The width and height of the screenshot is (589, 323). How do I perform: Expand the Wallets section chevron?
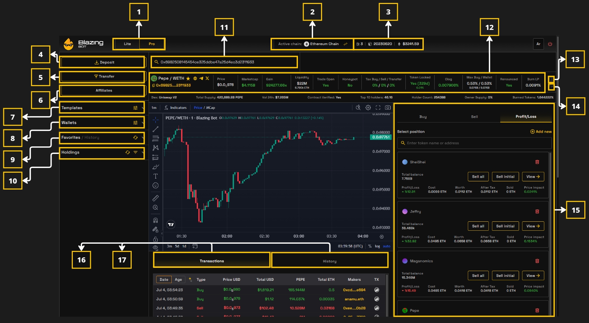point(143,123)
